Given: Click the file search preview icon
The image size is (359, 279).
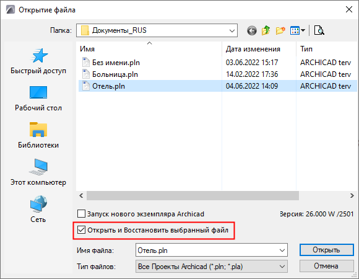Looking at the screenshot, I should tap(319, 30).
